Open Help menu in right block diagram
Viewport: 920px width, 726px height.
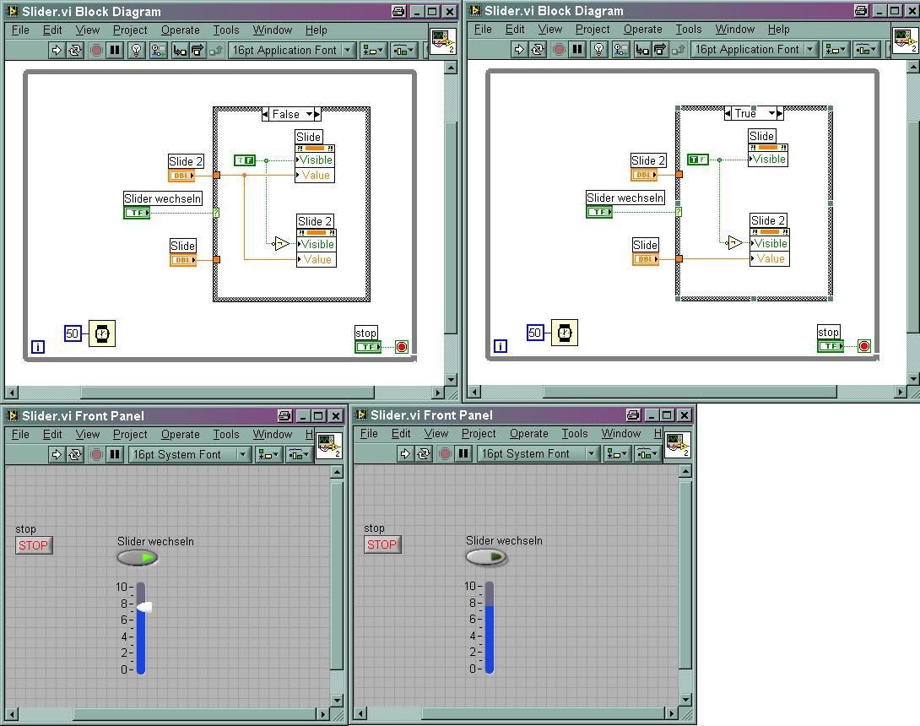click(778, 30)
